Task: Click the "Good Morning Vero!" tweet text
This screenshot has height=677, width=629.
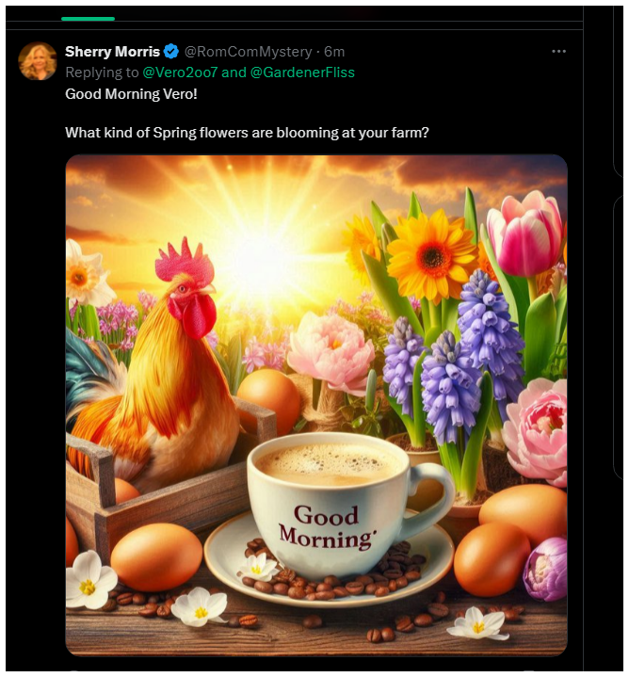Action: [x=131, y=94]
